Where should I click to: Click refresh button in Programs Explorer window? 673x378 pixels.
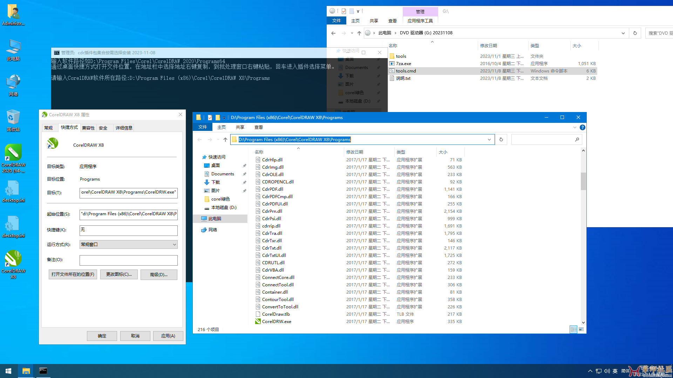click(501, 140)
